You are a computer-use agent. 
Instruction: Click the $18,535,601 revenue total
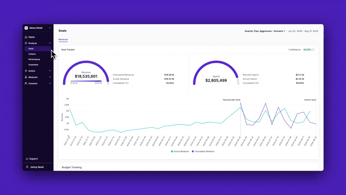[86, 77]
